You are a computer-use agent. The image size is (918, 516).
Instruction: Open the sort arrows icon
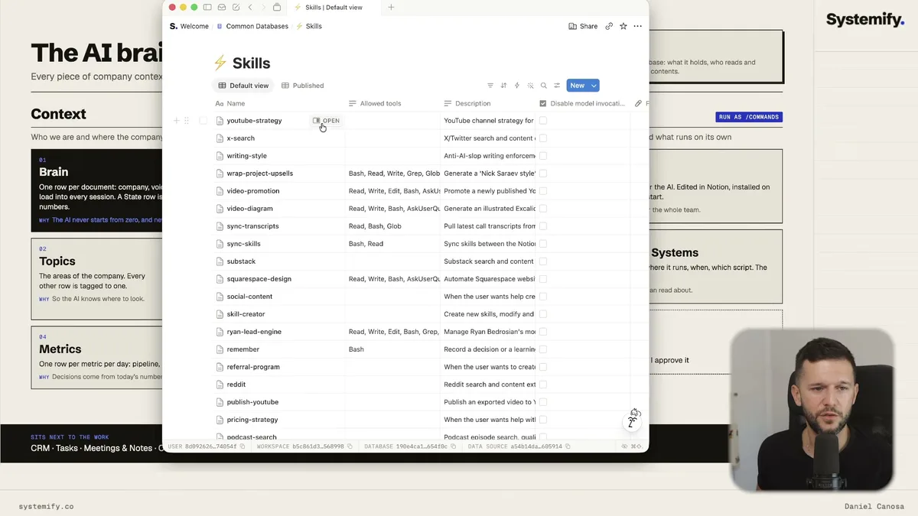pos(503,86)
